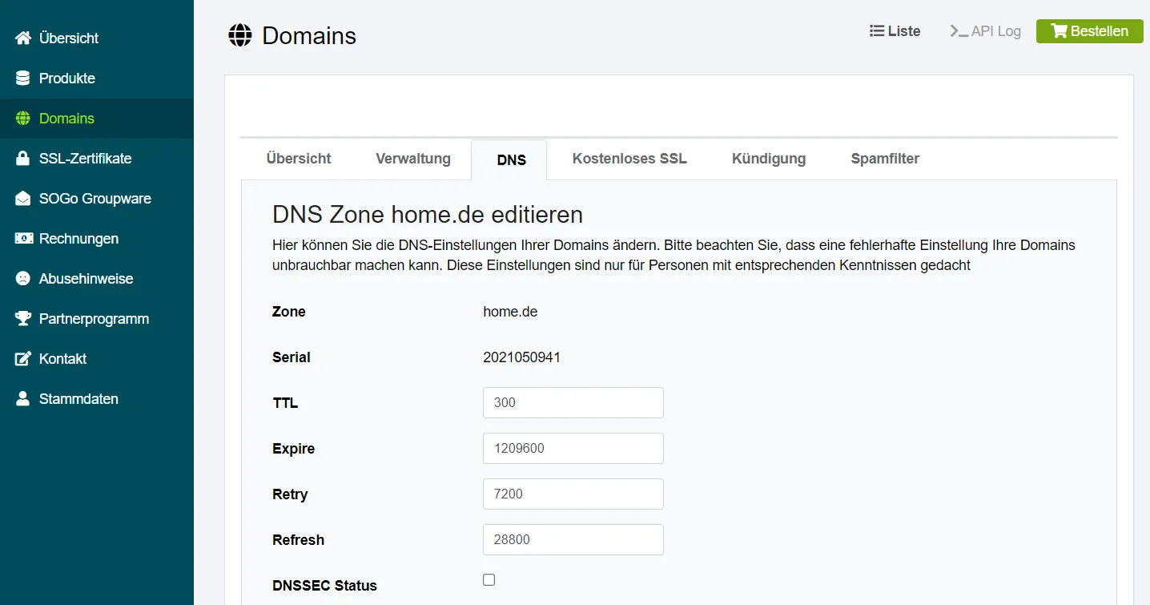Open SSL-Zertifikate in the sidebar
Viewport: 1150px width, 605px height.
coord(97,158)
